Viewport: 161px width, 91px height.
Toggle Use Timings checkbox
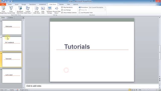pos(62,10)
